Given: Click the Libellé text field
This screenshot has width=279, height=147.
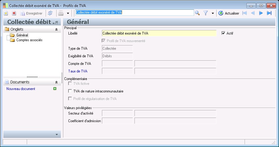Looking at the screenshot, I should [159, 33].
